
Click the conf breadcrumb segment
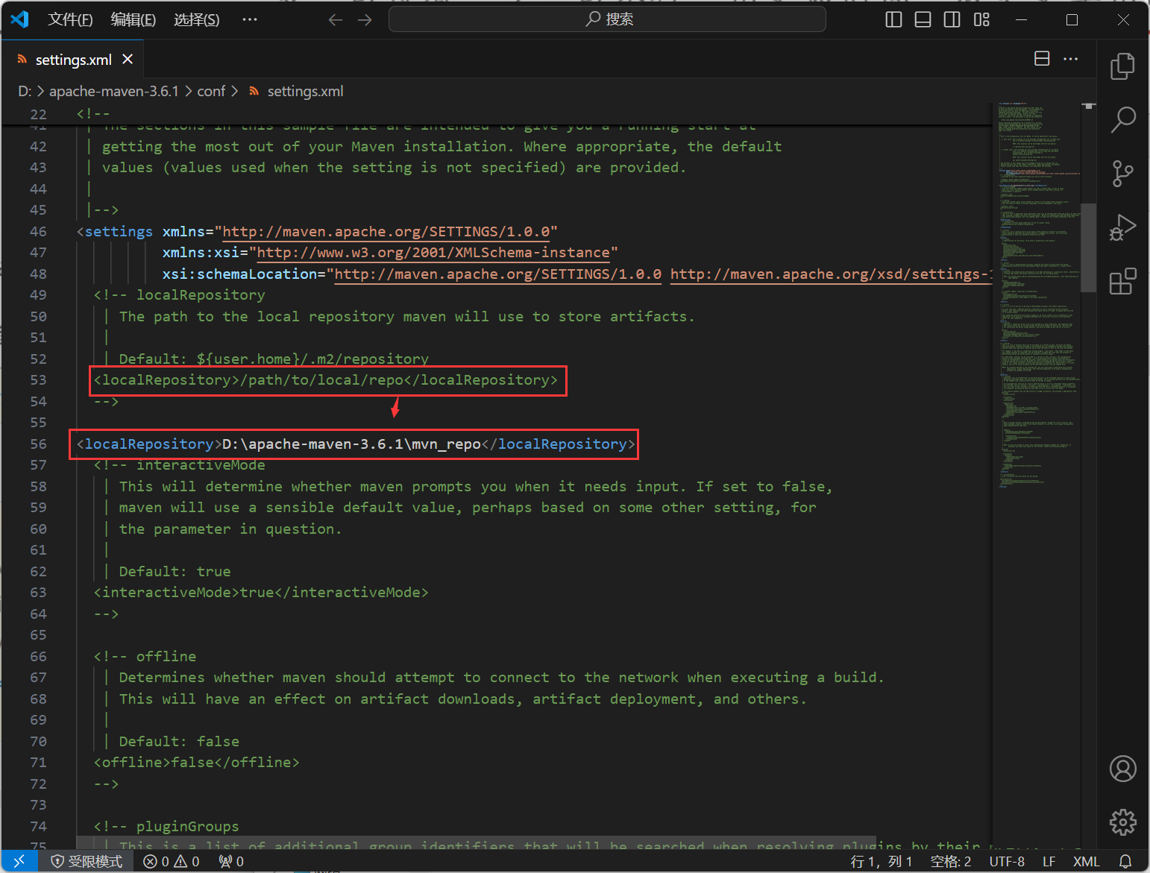(x=211, y=91)
